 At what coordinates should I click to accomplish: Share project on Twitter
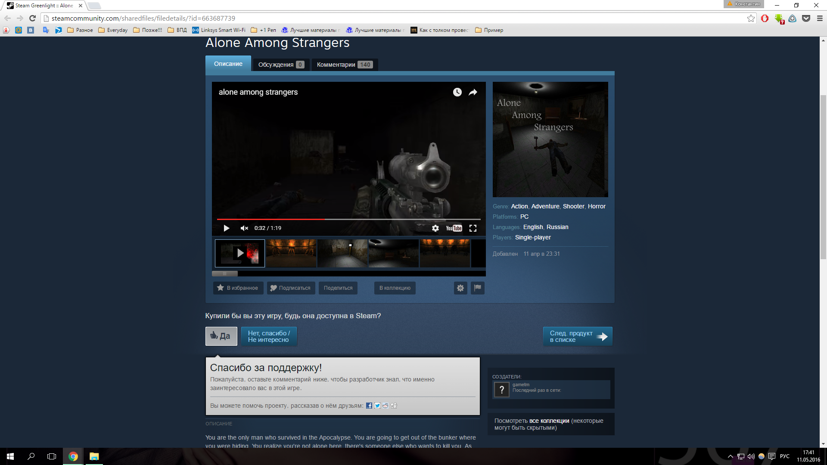pyautogui.click(x=377, y=406)
